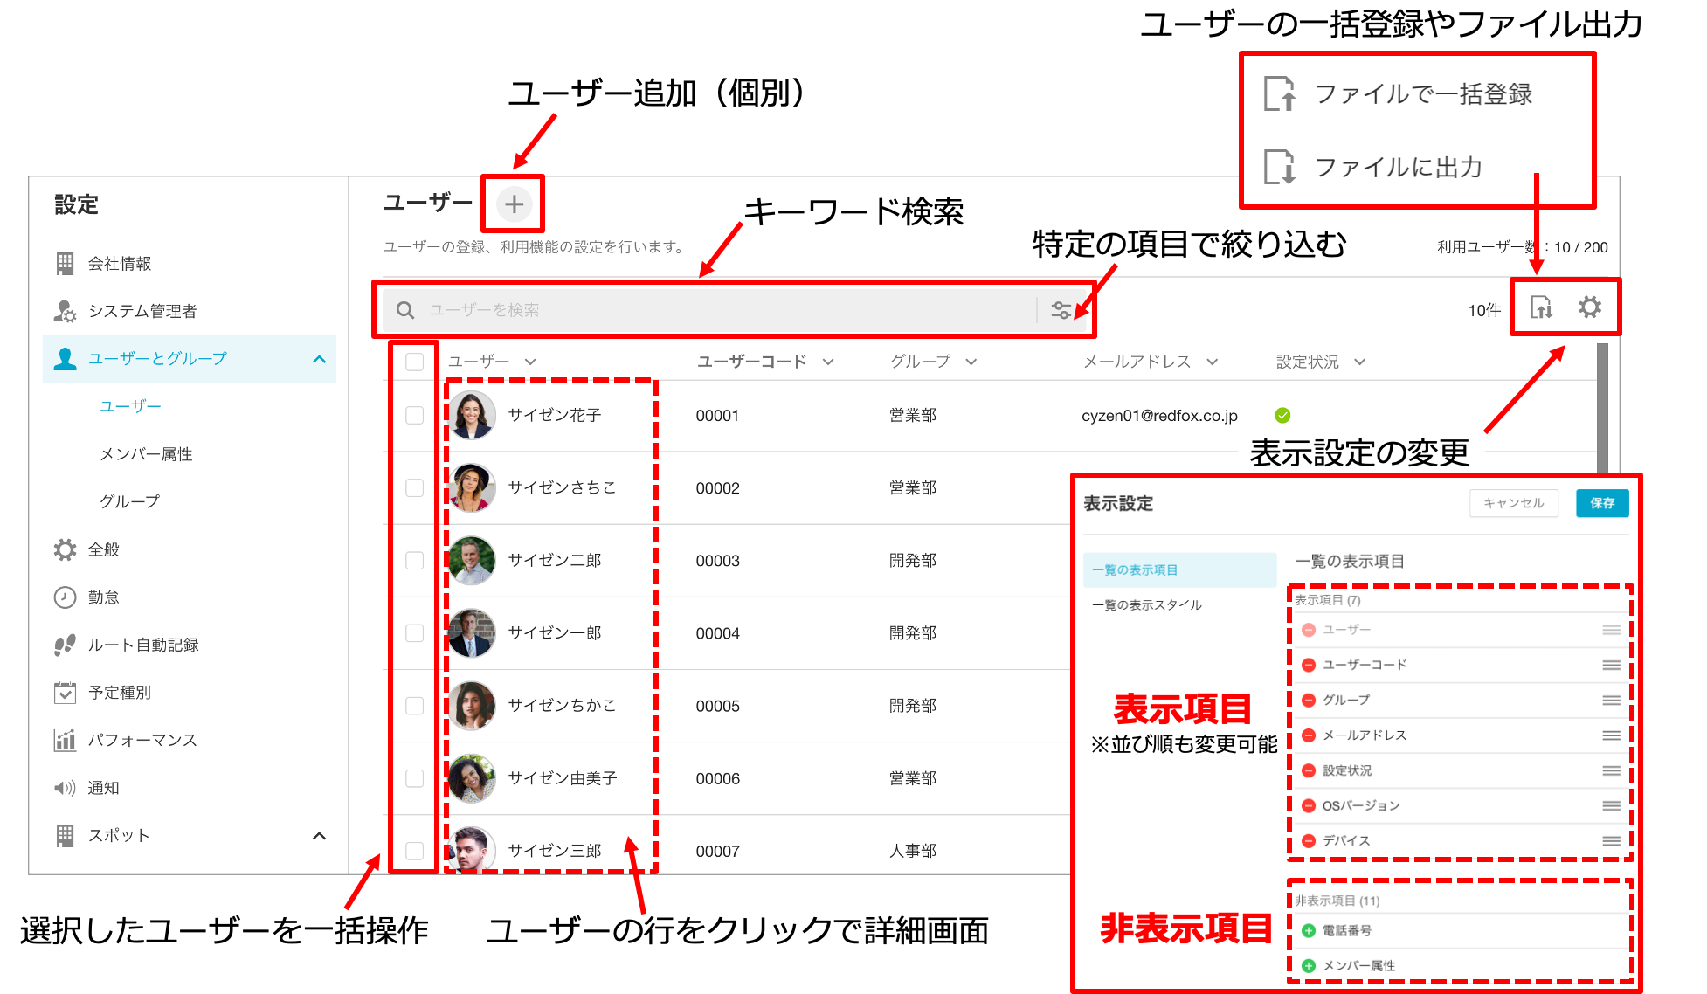Add メンバー属性 to displayed items
The width and height of the screenshot is (1707, 994).
click(1309, 966)
